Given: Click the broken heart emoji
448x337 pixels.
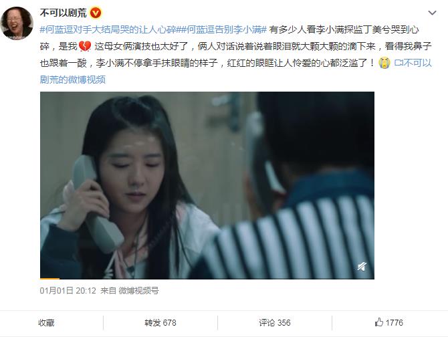Looking at the screenshot, I should (84, 46).
